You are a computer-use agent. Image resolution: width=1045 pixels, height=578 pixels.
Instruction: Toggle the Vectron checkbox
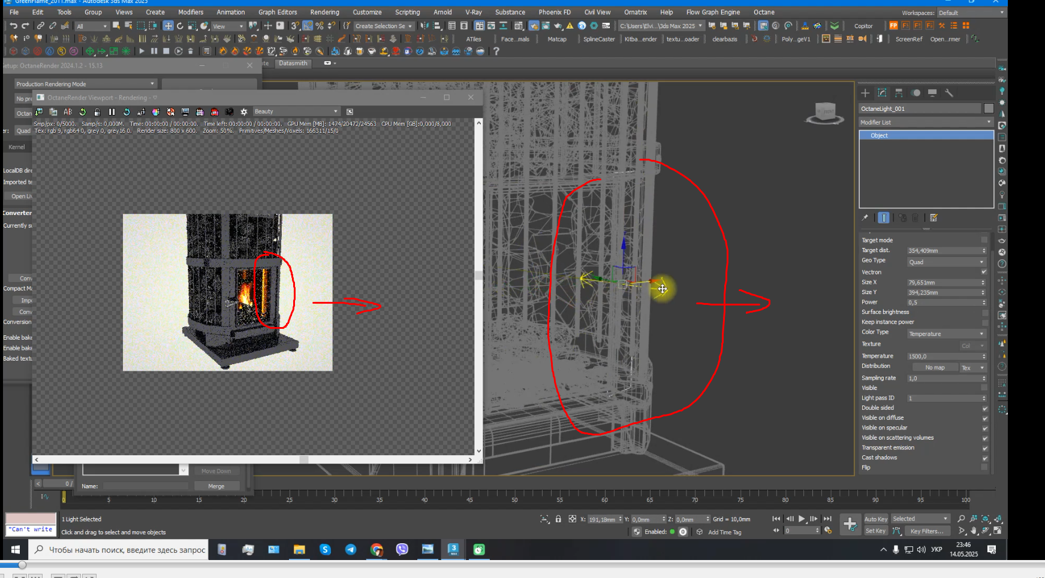(984, 272)
